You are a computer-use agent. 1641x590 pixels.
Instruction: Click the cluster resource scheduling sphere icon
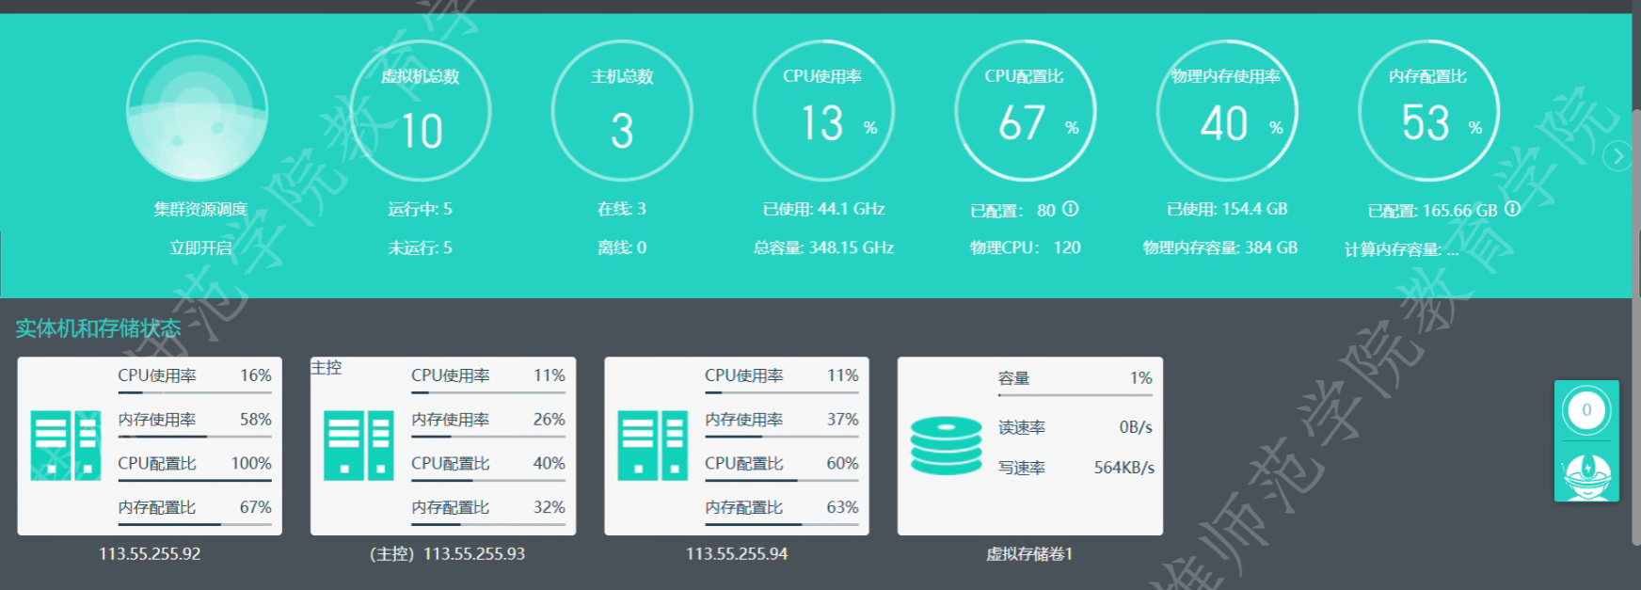tap(197, 111)
